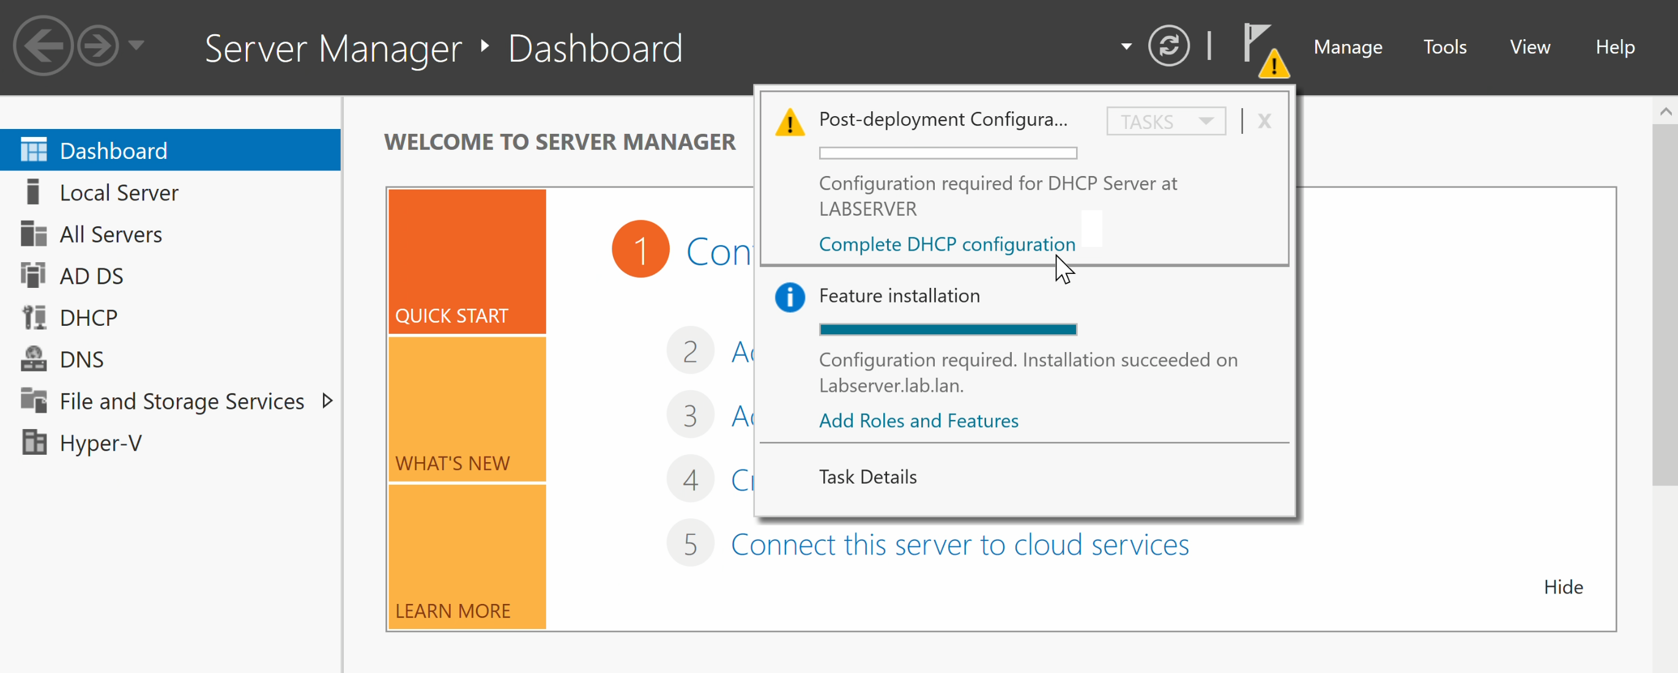The height and width of the screenshot is (673, 1678).
Task: Open the Help menu
Action: click(x=1615, y=47)
